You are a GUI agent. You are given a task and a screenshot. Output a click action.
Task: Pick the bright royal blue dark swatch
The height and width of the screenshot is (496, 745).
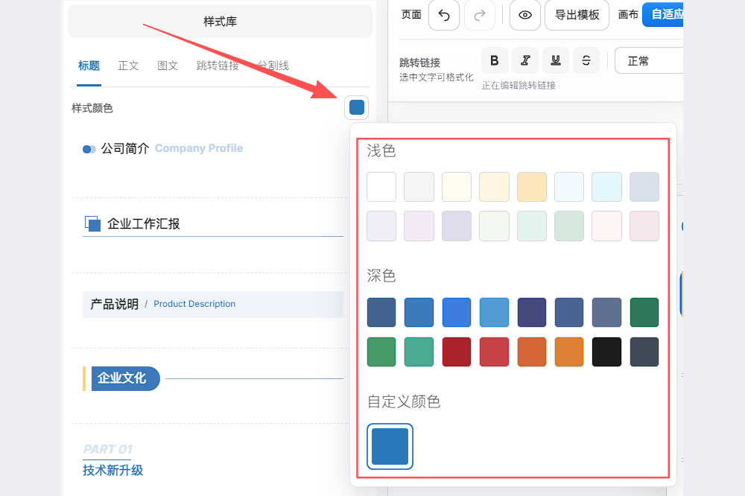(457, 313)
